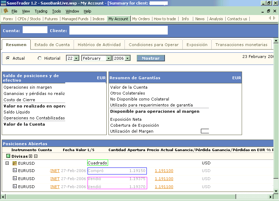The image size is (279, 201).
Task: Open the year dropdown showing 2006
Action: tap(128, 58)
